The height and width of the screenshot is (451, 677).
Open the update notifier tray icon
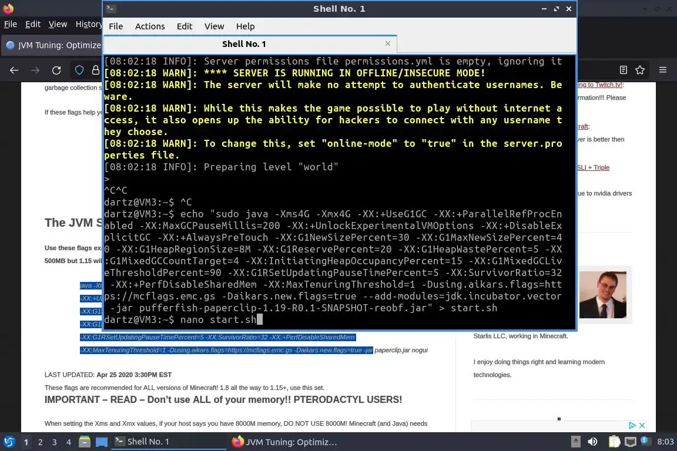(645, 440)
